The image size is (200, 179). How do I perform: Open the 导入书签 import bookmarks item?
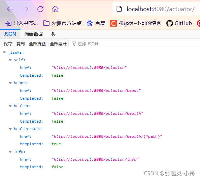click(22, 23)
